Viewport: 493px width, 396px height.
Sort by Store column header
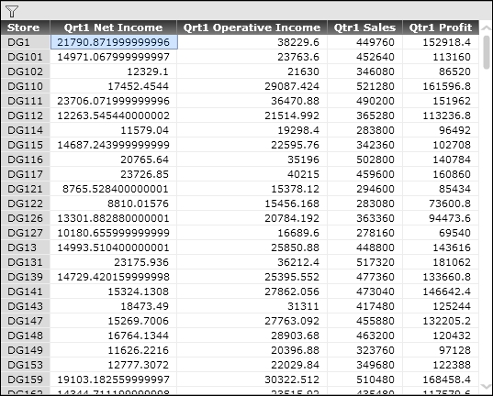(x=25, y=27)
